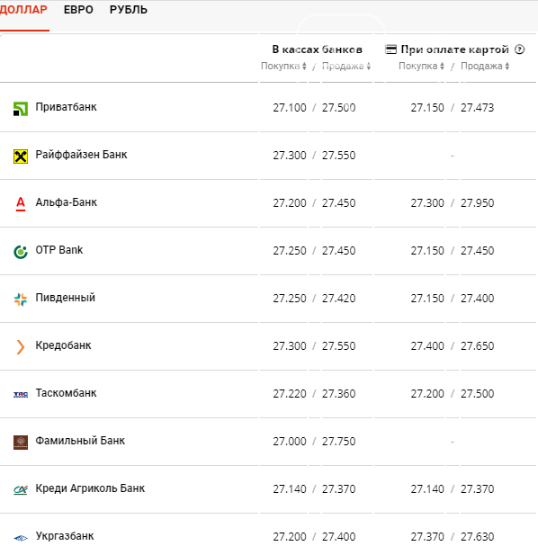
Task: Click the Фамильный Банк brown logo
Action: (21, 443)
